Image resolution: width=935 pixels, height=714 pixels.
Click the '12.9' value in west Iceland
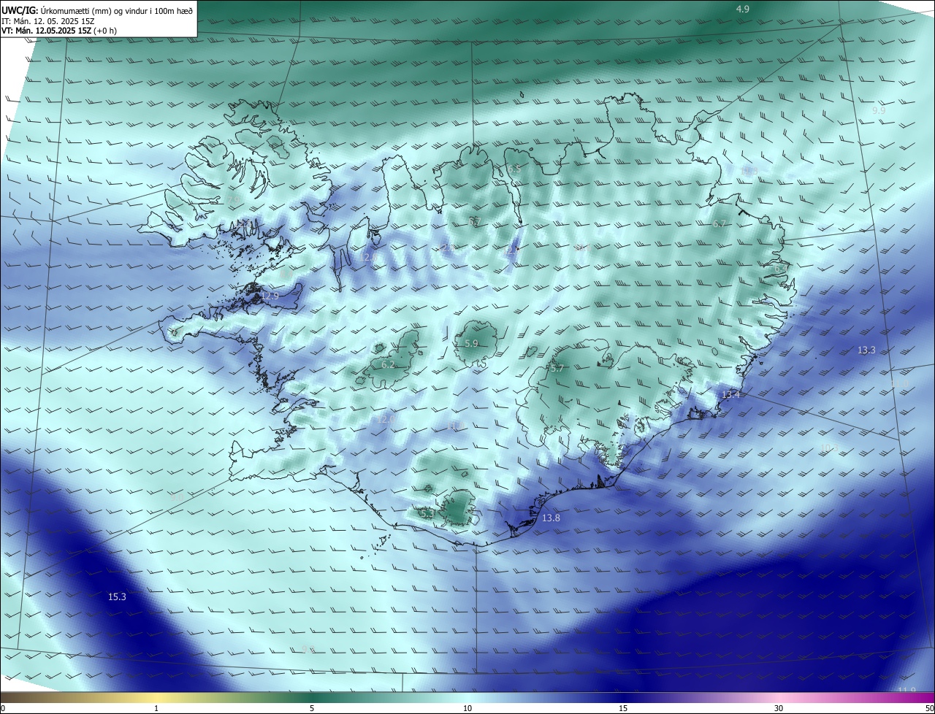(x=270, y=296)
